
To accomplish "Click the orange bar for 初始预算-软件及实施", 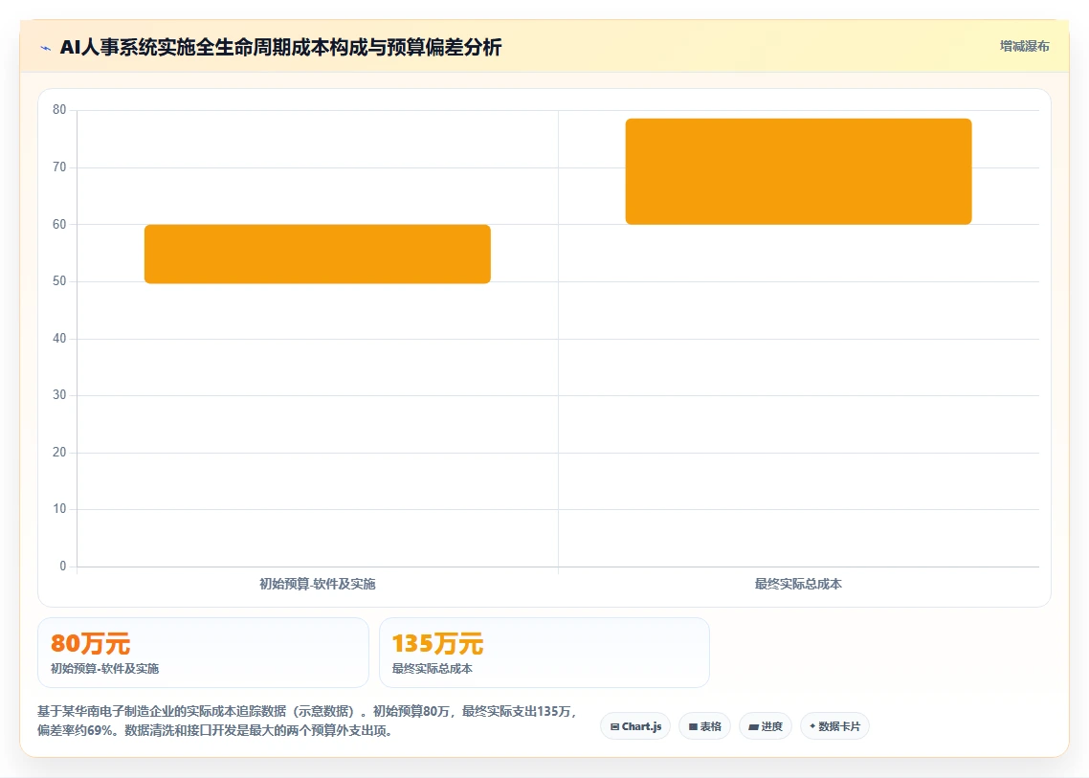I will [x=318, y=255].
